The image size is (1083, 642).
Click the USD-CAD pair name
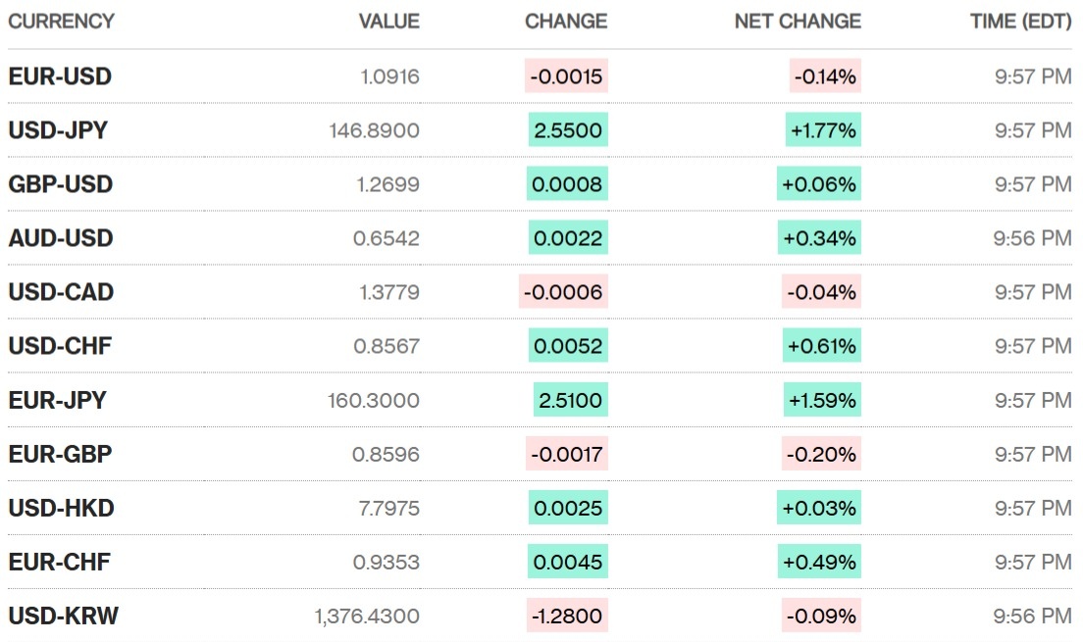[x=61, y=292]
